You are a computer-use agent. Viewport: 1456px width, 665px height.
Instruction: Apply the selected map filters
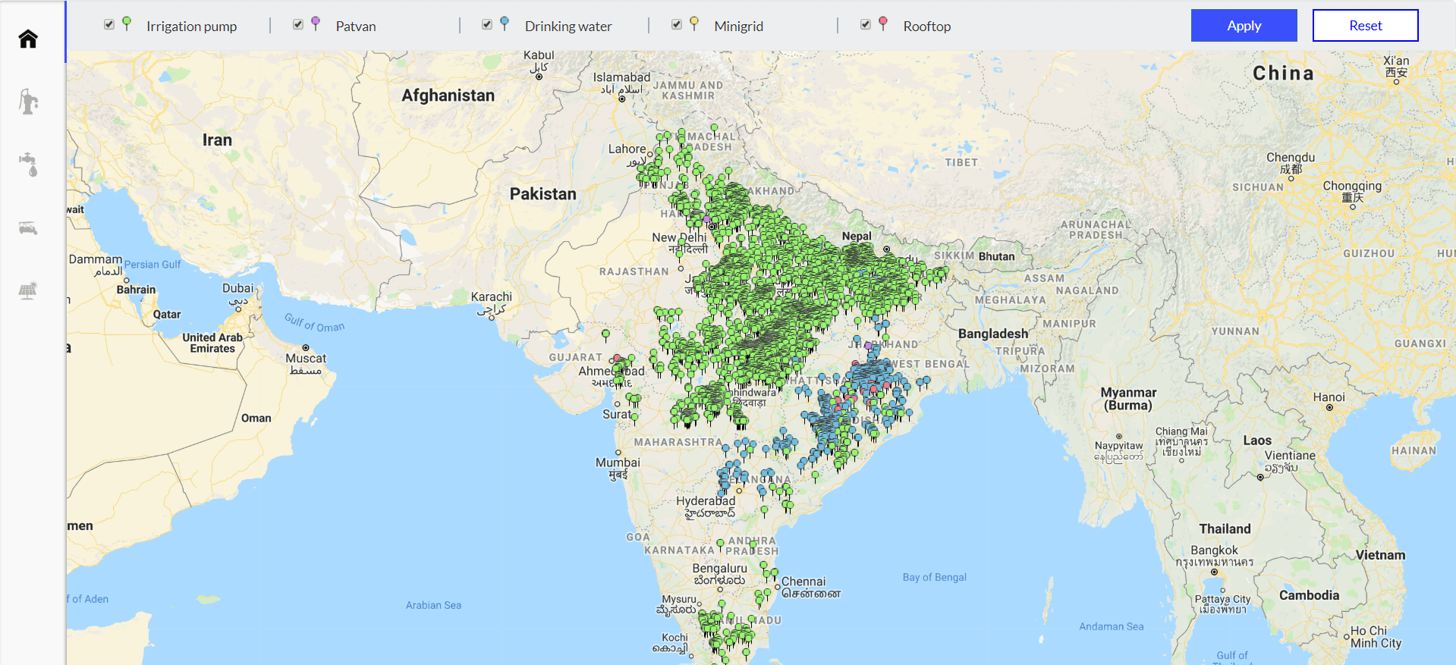[1244, 25]
